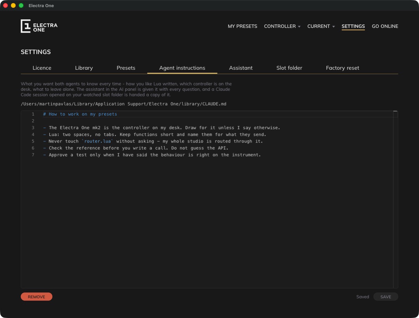Click the SETTINGS page heading
This screenshot has height=318, width=419.
tap(36, 52)
